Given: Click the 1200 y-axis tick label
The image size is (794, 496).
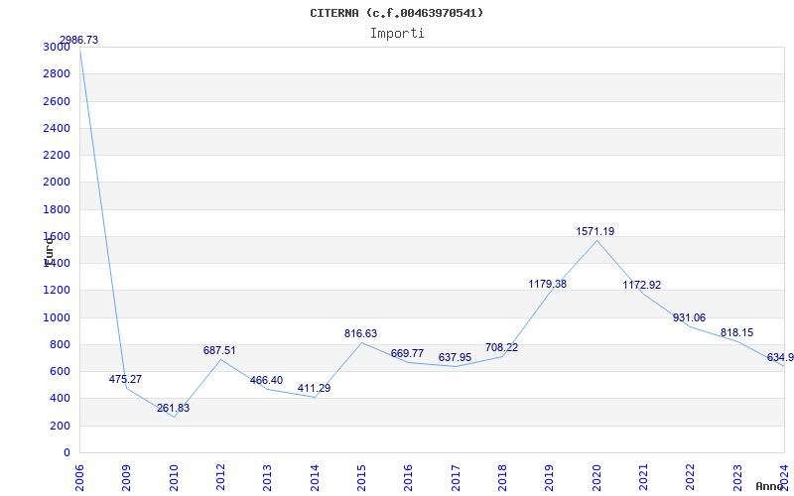Looking at the screenshot, I should pos(57,291).
